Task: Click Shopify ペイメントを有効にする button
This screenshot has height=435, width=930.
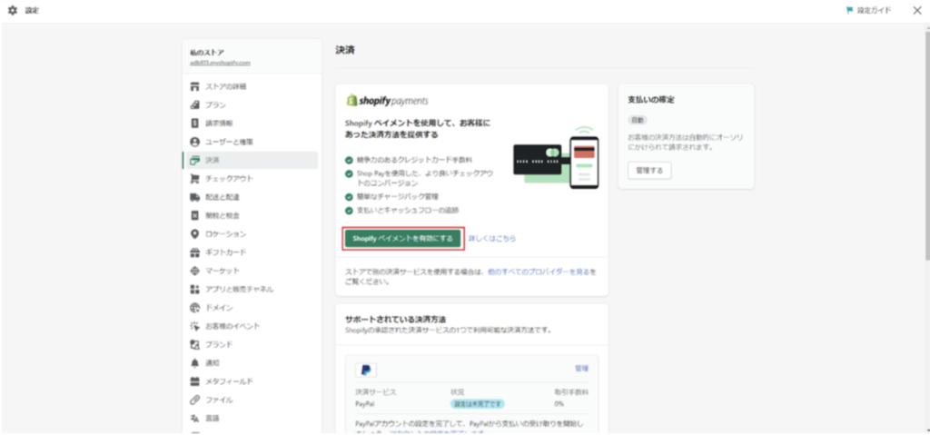Action: pyautogui.click(x=402, y=238)
